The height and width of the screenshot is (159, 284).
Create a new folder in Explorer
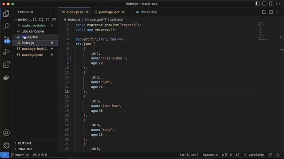point(41,19)
